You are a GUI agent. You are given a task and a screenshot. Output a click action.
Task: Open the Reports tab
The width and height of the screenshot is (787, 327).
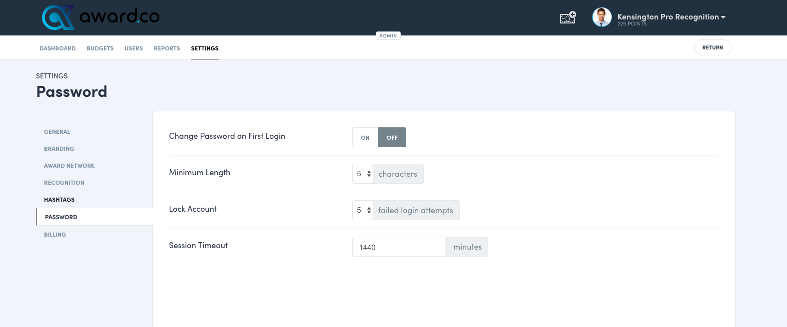[x=167, y=48]
